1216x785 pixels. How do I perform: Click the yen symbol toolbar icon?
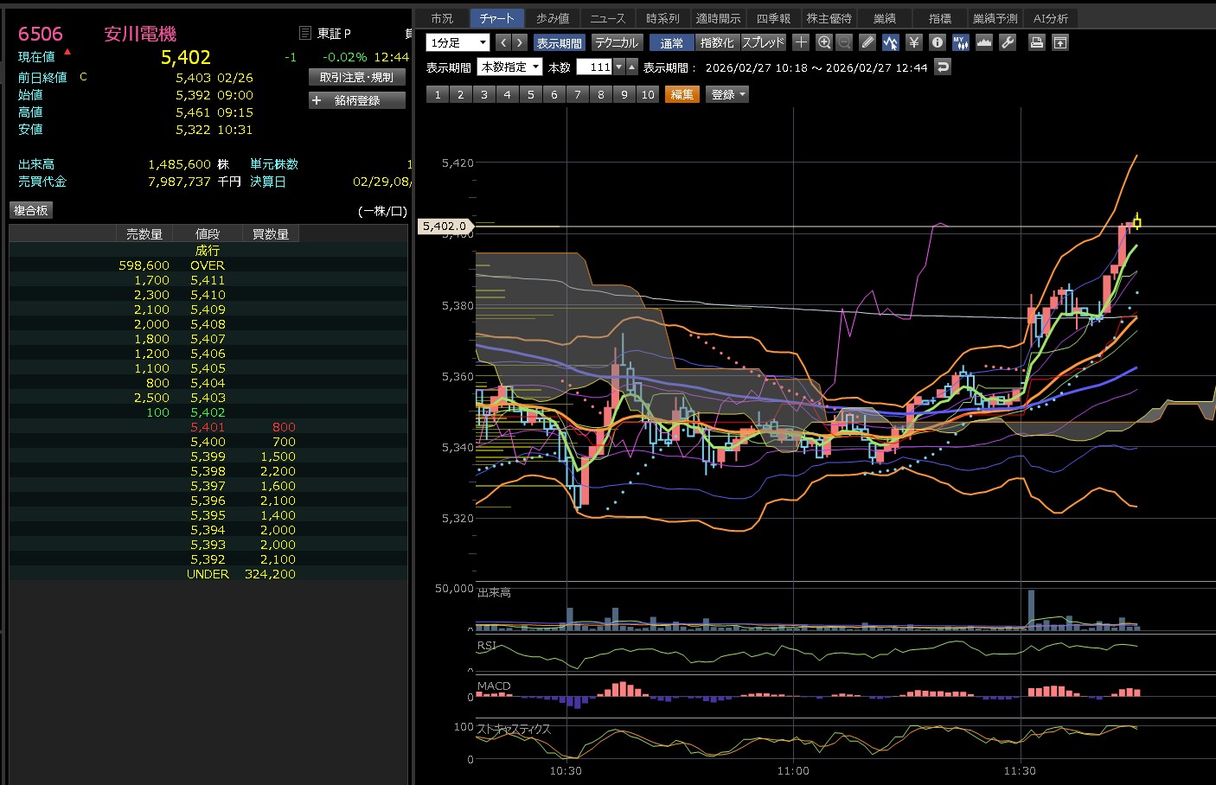click(913, 42)
